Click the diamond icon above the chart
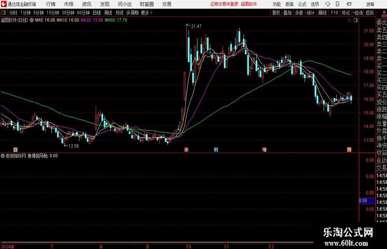 click(x=349, y=20)
